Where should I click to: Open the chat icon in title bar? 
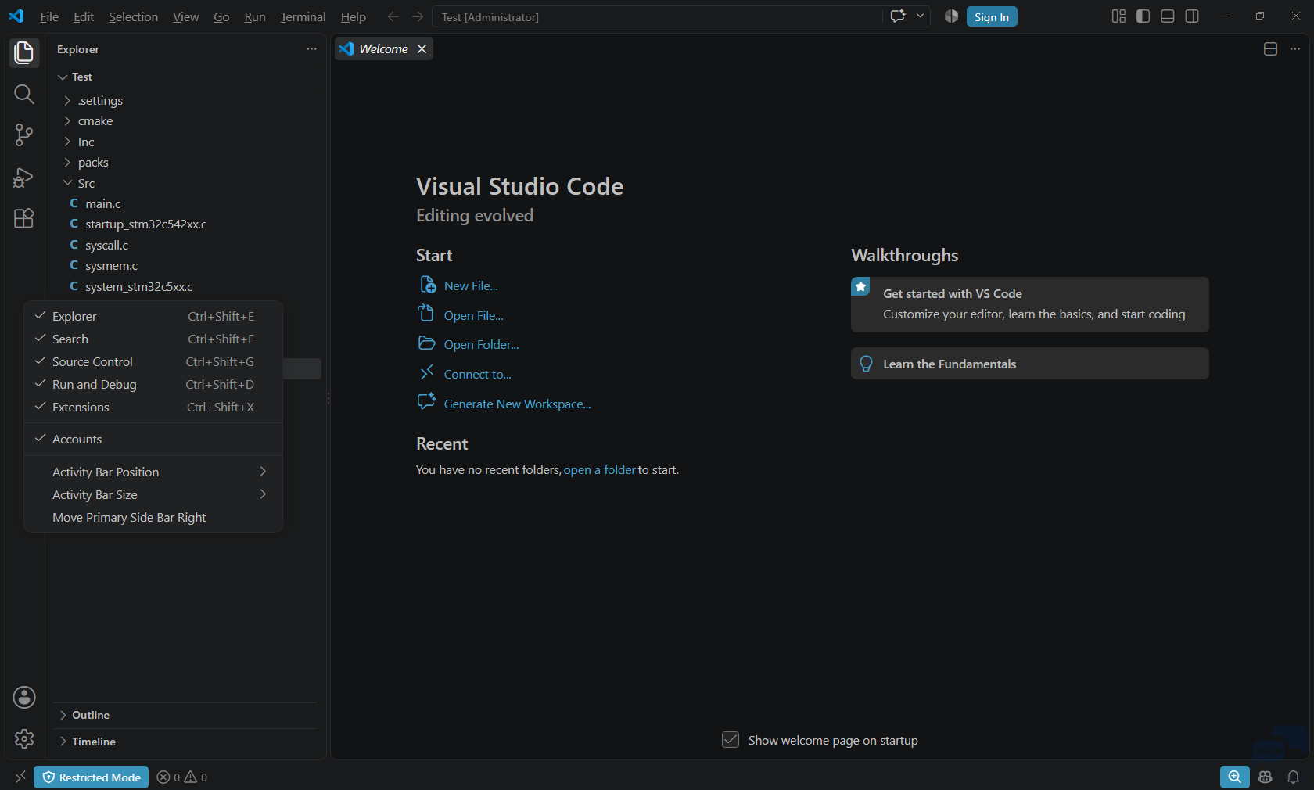click(898, 16)
